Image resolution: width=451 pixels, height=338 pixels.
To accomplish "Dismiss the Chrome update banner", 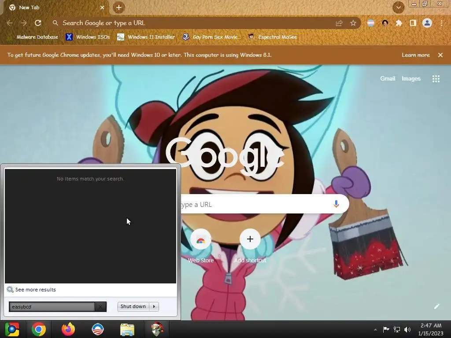I will coord(440,55).
